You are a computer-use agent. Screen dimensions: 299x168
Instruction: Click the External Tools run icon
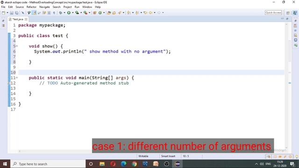85,13
